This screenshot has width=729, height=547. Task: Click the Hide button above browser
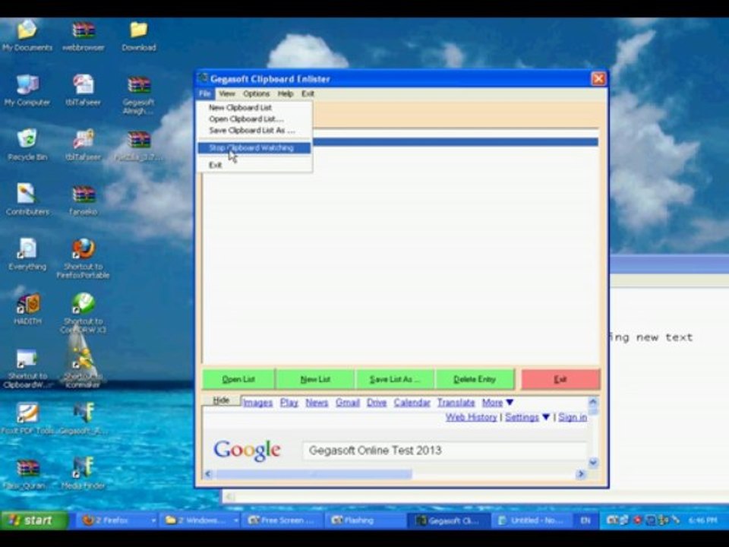click(x=221, y=400)
